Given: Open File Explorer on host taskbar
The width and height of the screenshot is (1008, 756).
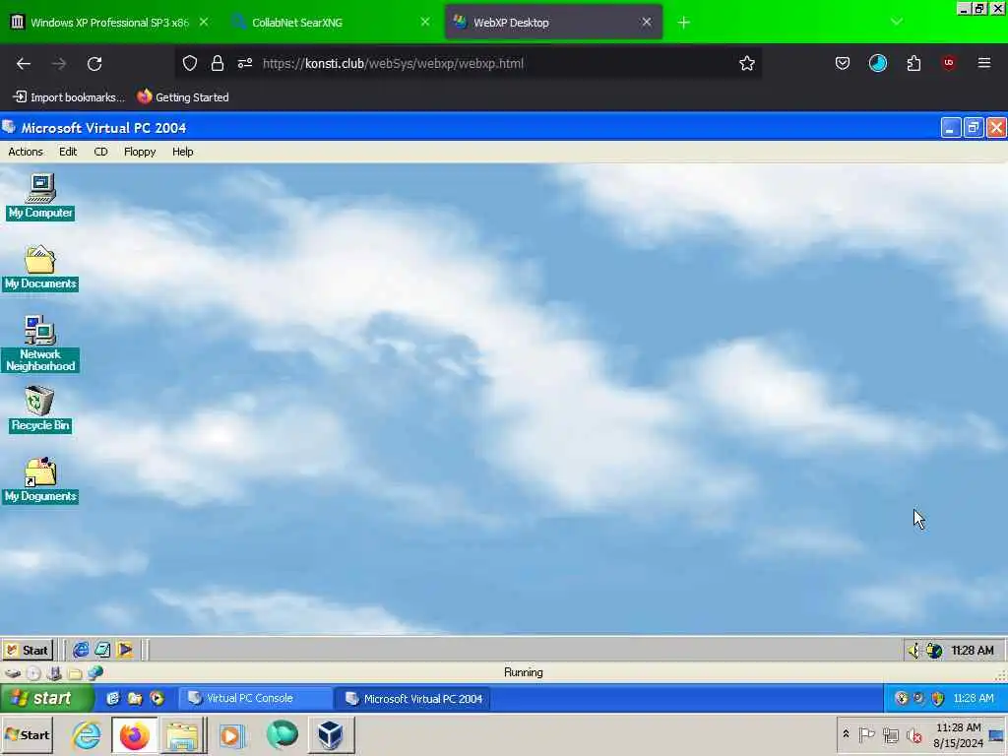Looking at the screenshot, I should click(x=183, y=734).
